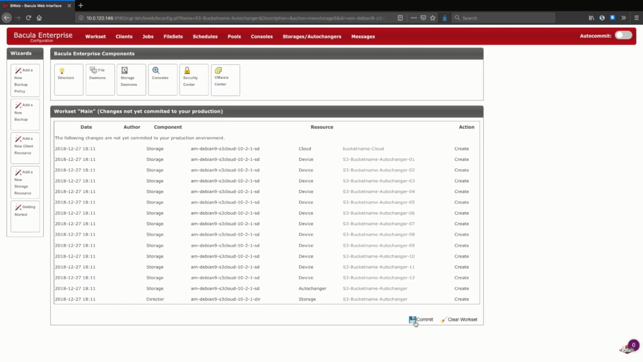
Task: Toggle reader view icon in address bar
Action: coord(400,18)
